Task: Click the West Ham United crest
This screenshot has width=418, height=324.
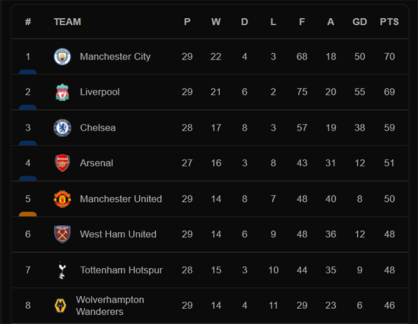Action: [x=62, y=234]
